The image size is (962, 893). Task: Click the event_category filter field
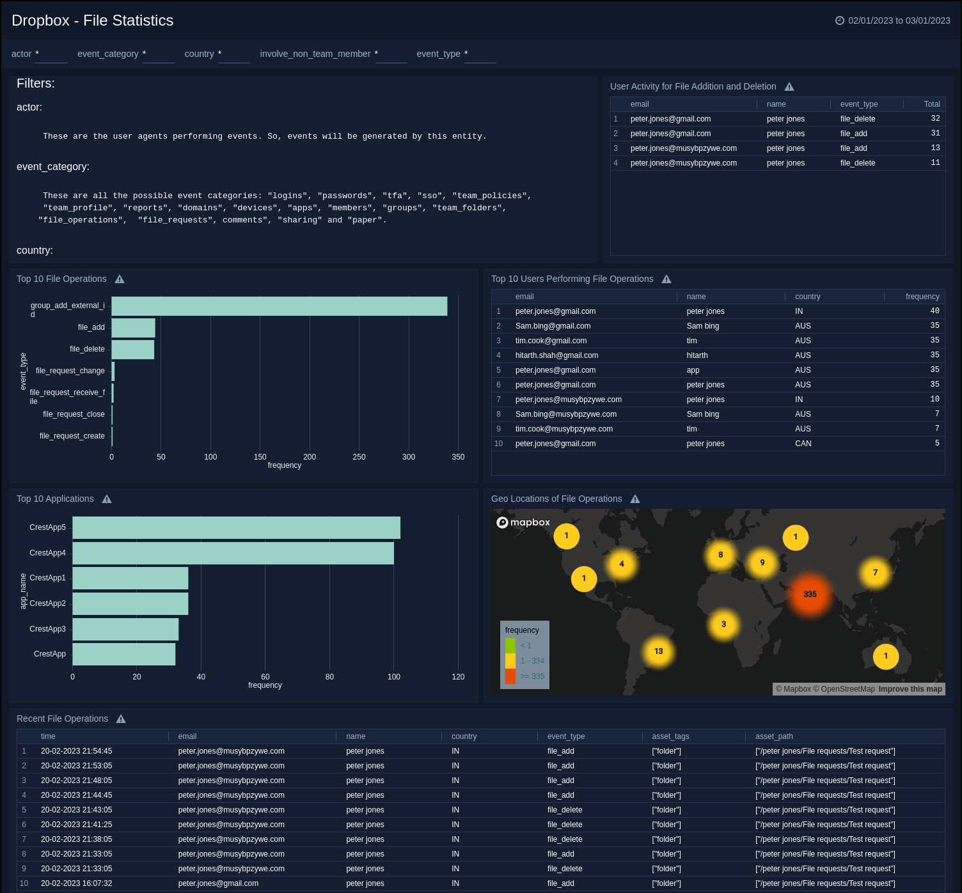coord(159,58)
